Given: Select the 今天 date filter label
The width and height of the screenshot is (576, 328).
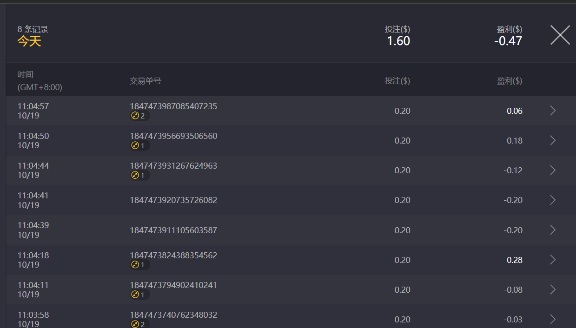Looking at the screenshot, I should (29, 41).
